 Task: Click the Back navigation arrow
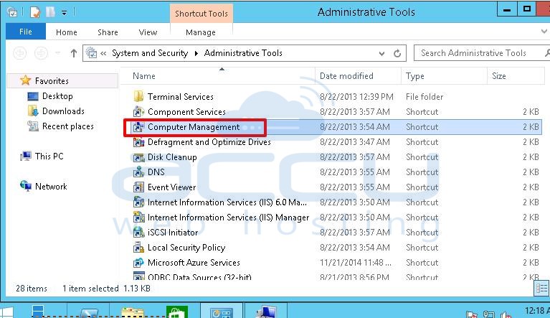click(19, 53)
